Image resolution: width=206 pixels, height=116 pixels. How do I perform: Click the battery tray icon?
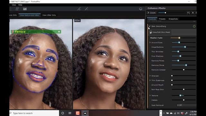tap(167, 113)
